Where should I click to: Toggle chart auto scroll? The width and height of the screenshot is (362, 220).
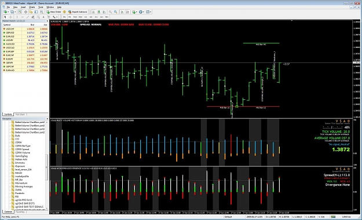tap(122, 12)
